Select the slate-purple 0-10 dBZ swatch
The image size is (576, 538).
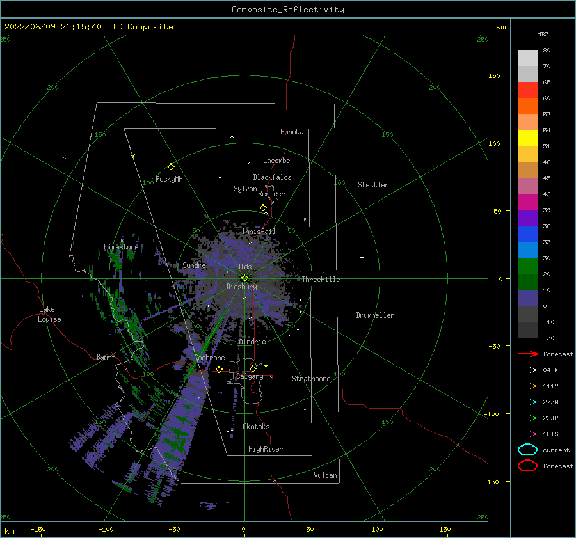[x=527, y=298]
